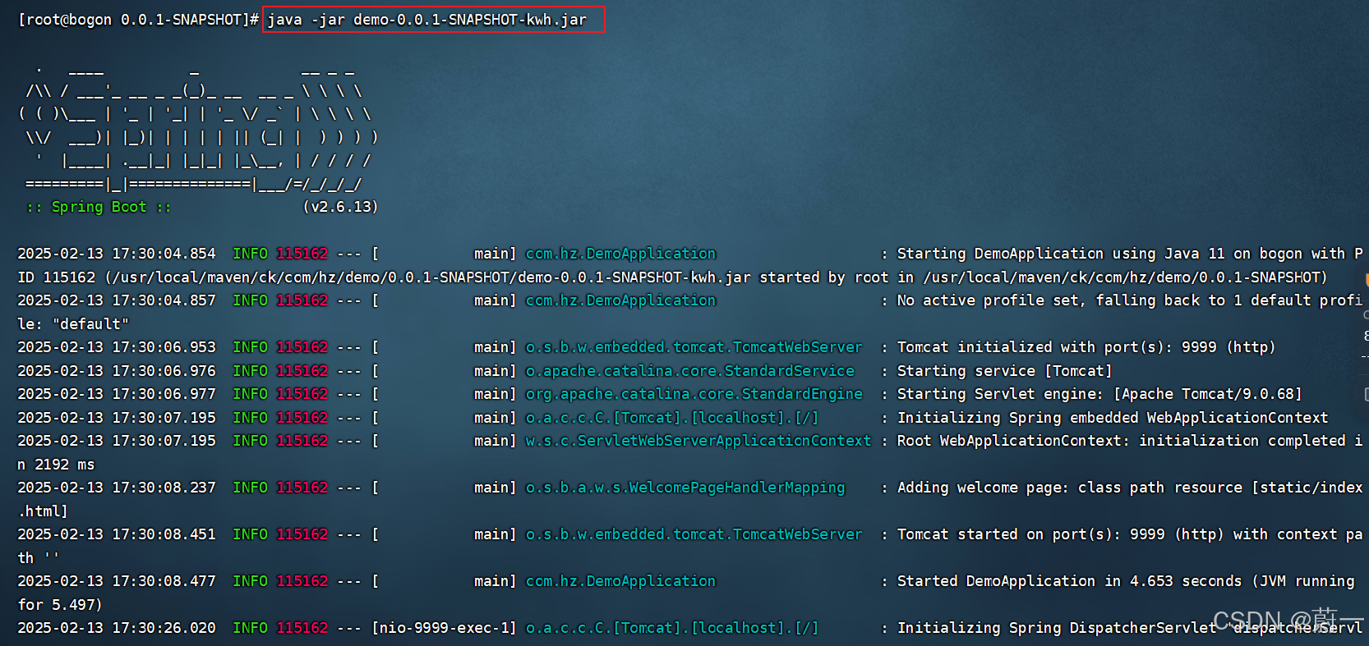Select 'Starting service [Tomcat]' message

coord(1004,371)
